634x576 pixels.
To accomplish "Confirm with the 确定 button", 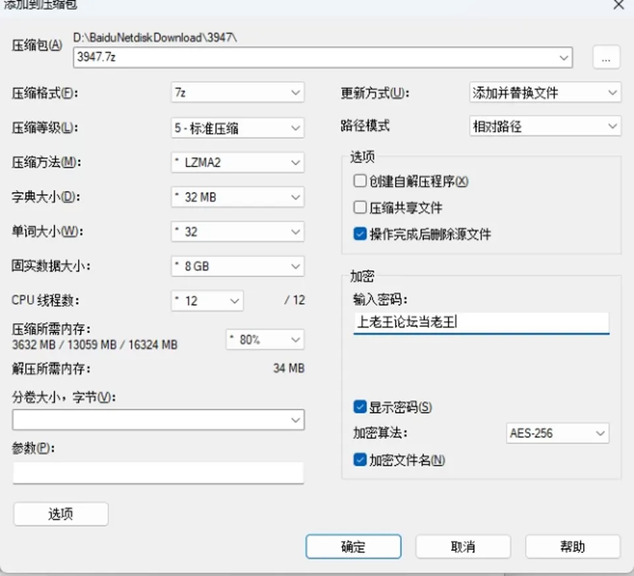I will pyautogui.click(x=353, y=546).
